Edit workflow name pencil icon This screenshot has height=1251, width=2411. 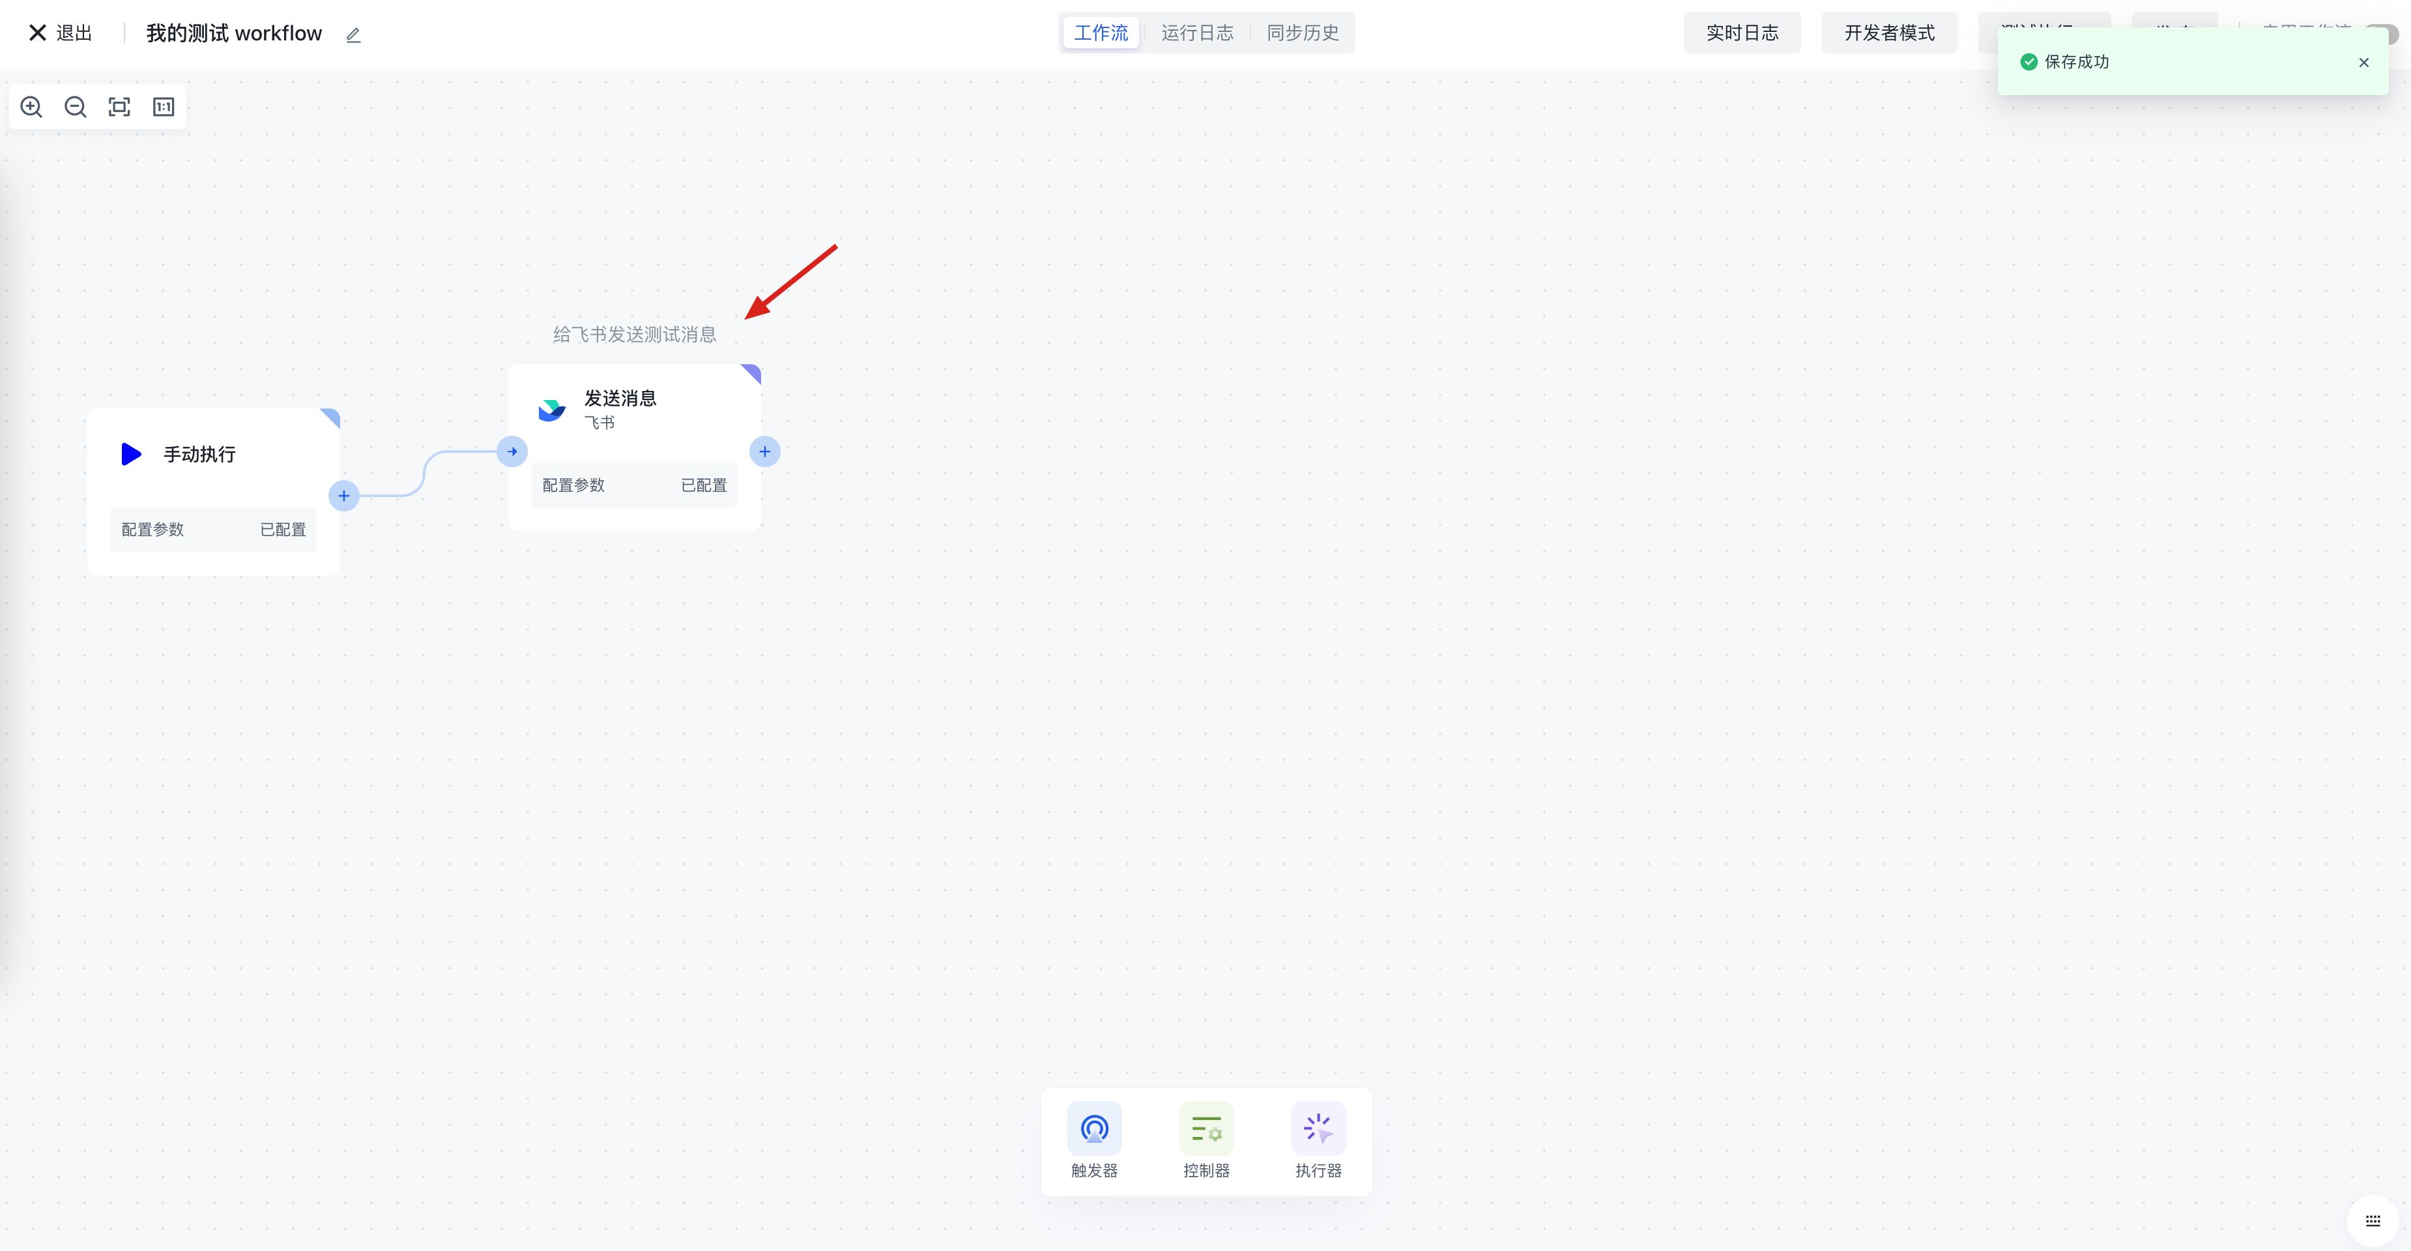[x=353, y=36]
